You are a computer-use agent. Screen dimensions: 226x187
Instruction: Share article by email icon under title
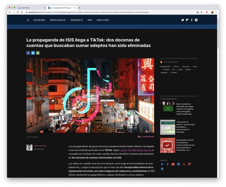38,53
